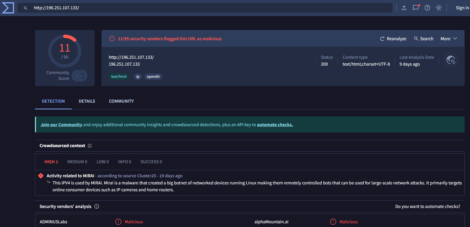The image size is (470, 227).
Task: Click the 11/95 detection score gauge
Action: [65, 51]
